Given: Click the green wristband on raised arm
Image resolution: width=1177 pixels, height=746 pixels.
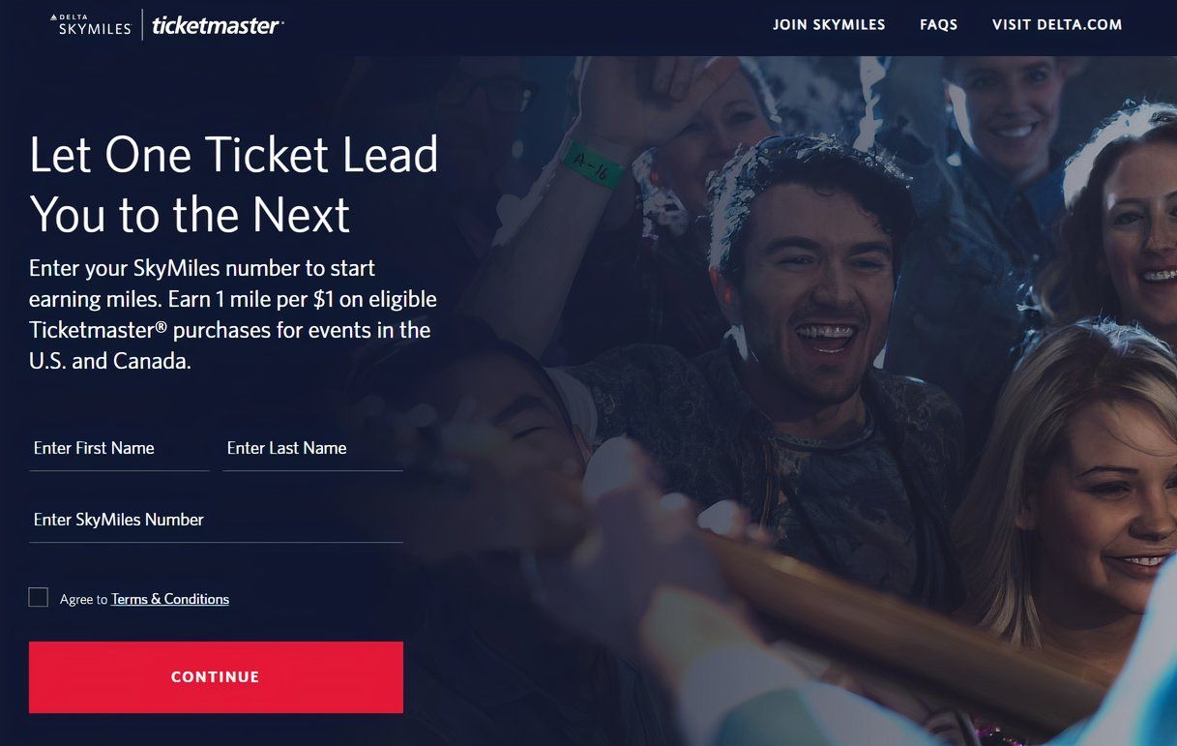Looking at the screenshot, I should click(x=592, y=163).
